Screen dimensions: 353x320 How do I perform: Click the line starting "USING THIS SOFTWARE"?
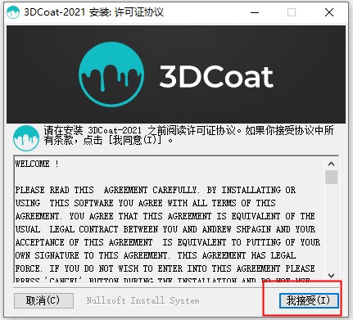coord(145,203)
